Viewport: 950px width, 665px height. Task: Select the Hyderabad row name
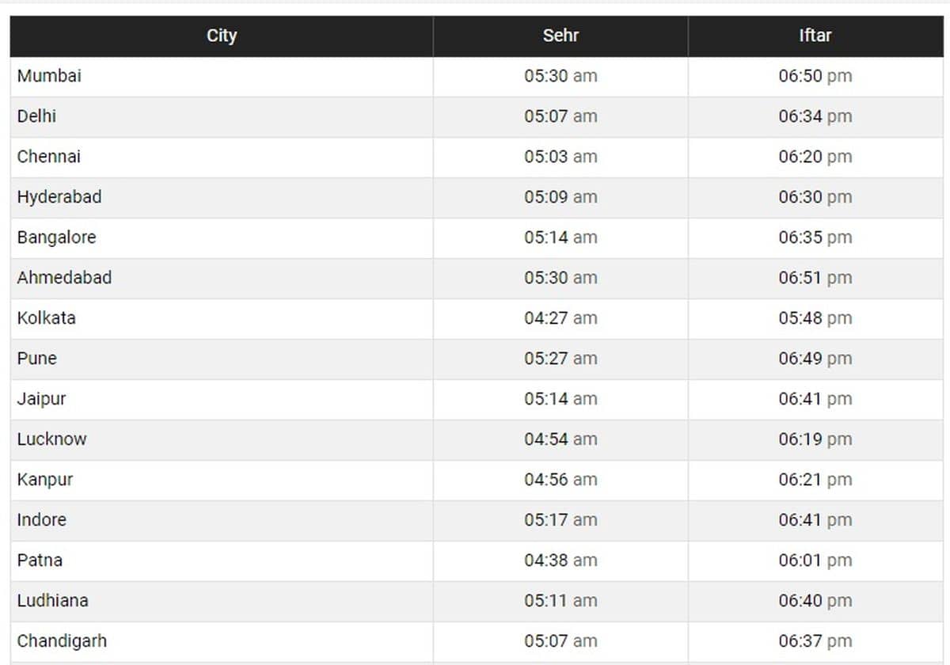59,197
